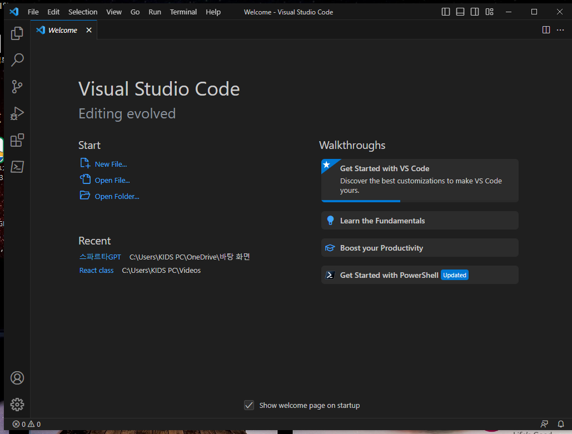Click the path C:\Users\KIDS PC\Videos
The image size is (572, 434).
tap(161, 270)
